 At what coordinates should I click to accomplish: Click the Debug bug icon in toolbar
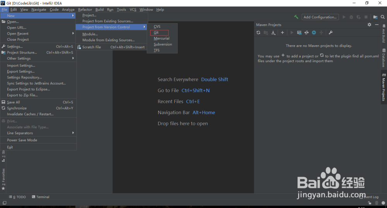(351, 17)
